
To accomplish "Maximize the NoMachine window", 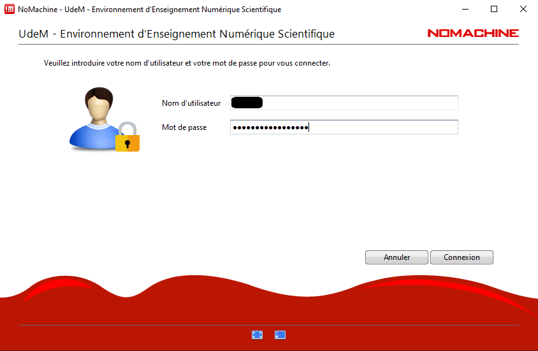I will pyautogui.click(x=494, y=10).
